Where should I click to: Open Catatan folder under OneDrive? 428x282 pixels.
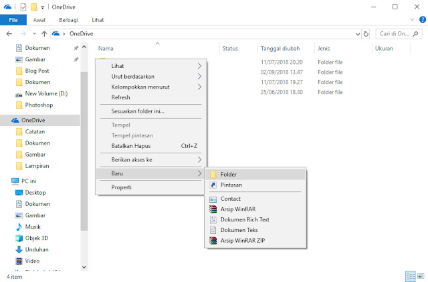pyautogui.click(x=35, y=132)
